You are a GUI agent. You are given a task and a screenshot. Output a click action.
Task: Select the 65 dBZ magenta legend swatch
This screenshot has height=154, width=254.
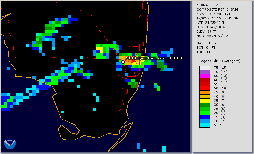click(204, 76)
